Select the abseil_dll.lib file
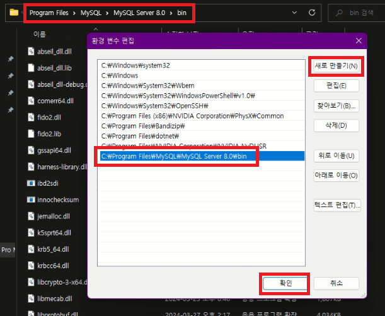 point(55,68)
